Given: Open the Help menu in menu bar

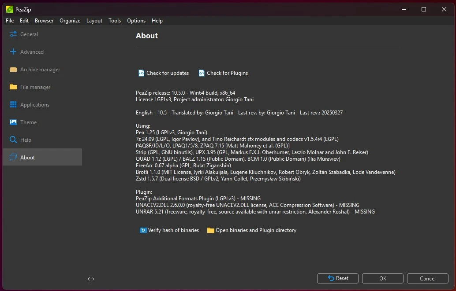Looking at the screenshot, I should pos(157,21).
